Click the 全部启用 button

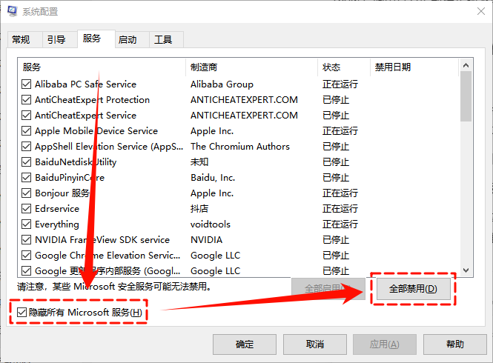[x=328, y=289]
